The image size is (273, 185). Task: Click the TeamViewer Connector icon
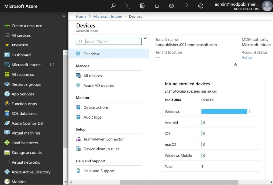78,139
